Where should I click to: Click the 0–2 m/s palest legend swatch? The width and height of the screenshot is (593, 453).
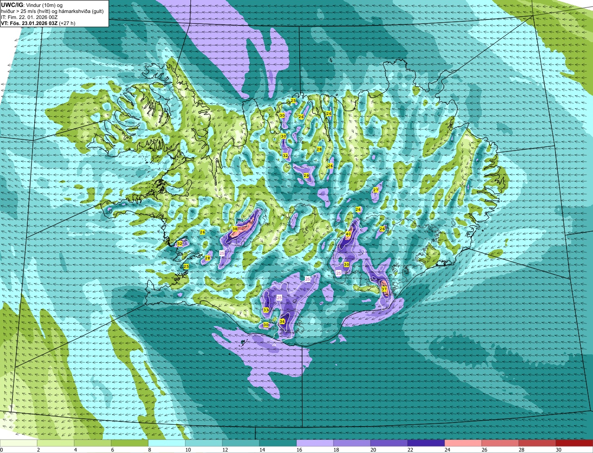(x=19, y=443)
